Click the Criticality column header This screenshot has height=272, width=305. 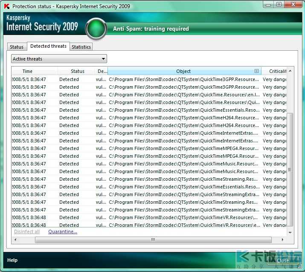coord(274,71)
